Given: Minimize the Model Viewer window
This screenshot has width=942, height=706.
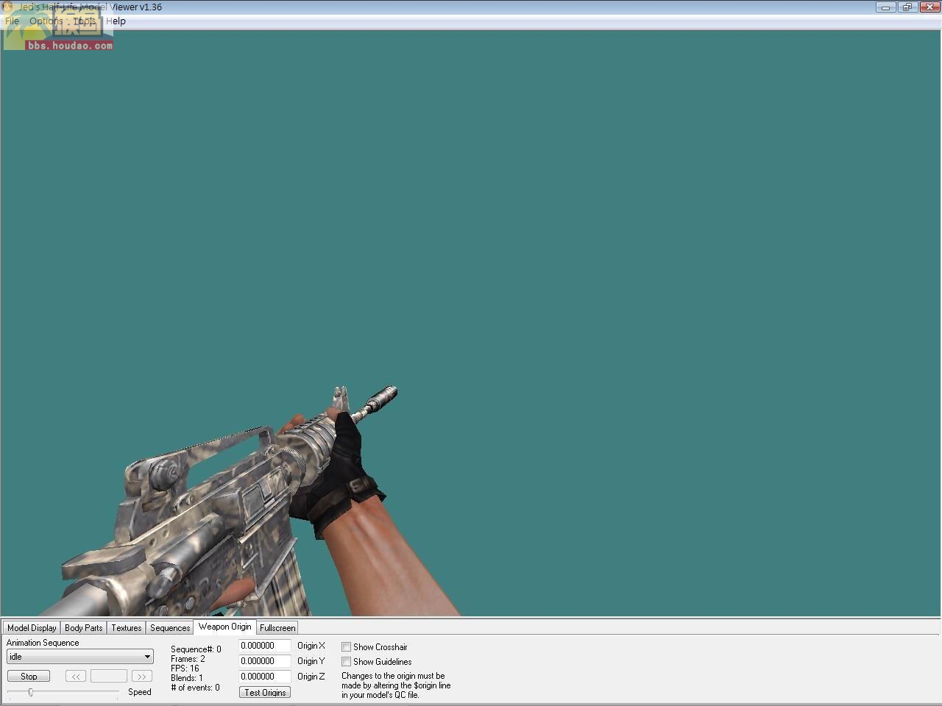Looking at the screenshot, I should tap(885, 7).
